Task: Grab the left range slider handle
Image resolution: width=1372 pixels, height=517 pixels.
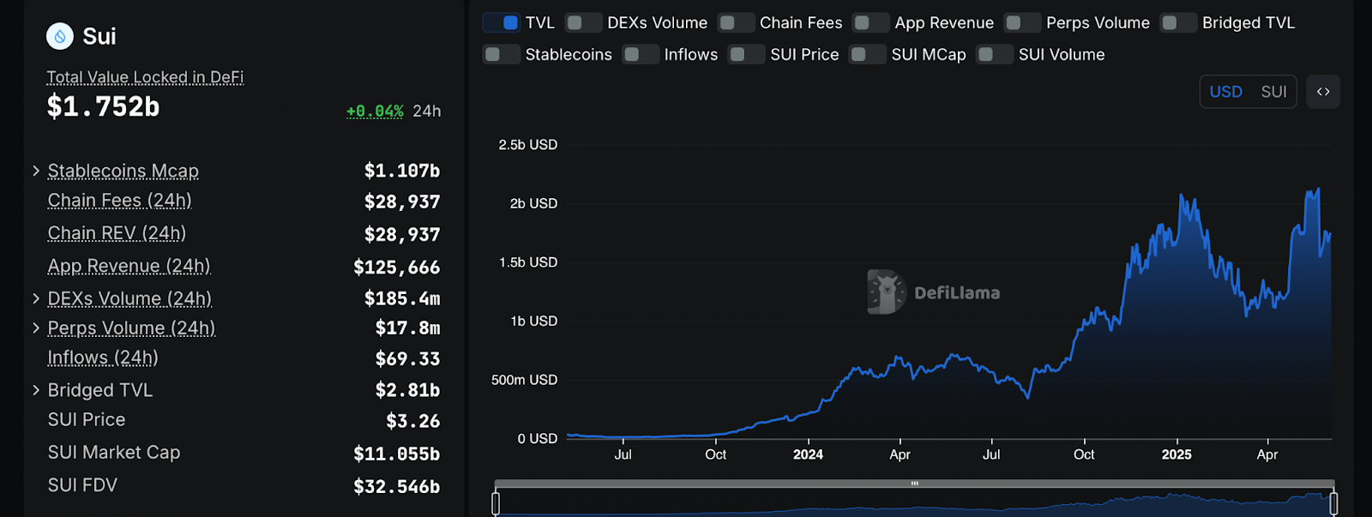Action: tap(496, 503)
